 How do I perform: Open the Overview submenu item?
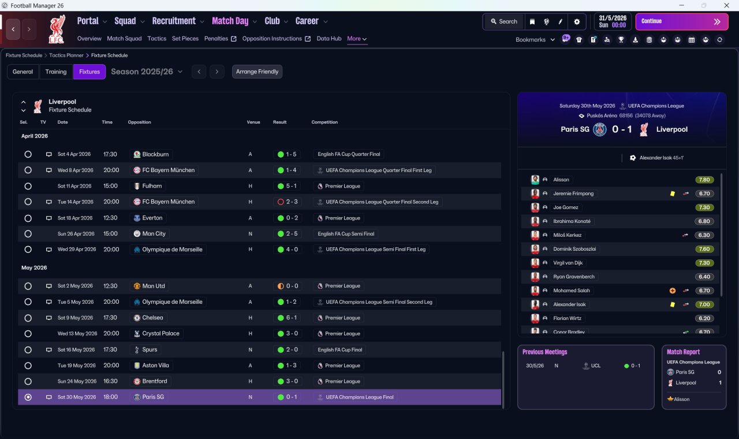[x=89, y=39]
